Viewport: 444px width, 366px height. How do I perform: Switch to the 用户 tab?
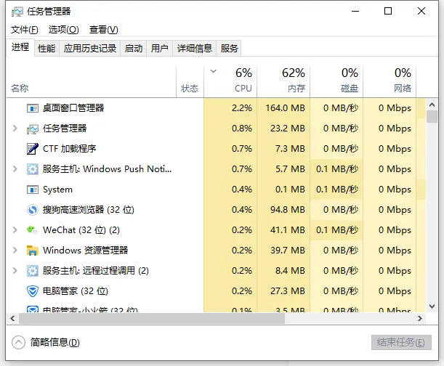(160, 49)
